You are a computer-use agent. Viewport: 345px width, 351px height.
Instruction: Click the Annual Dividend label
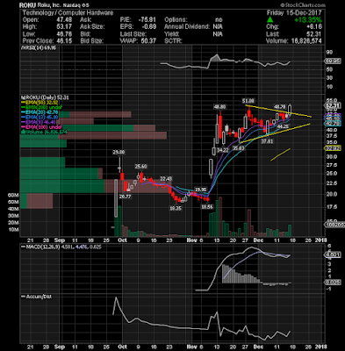pos(187,27)
